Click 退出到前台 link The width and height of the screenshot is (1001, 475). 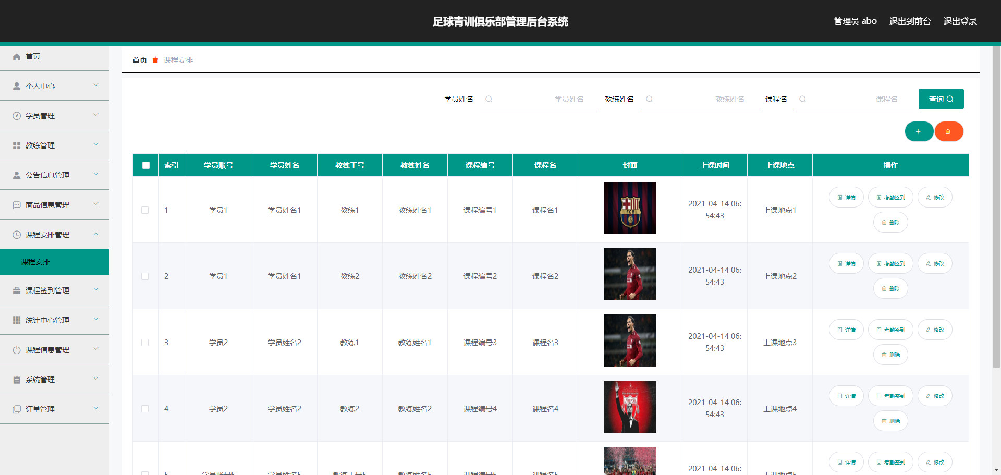tap(910, 21)
